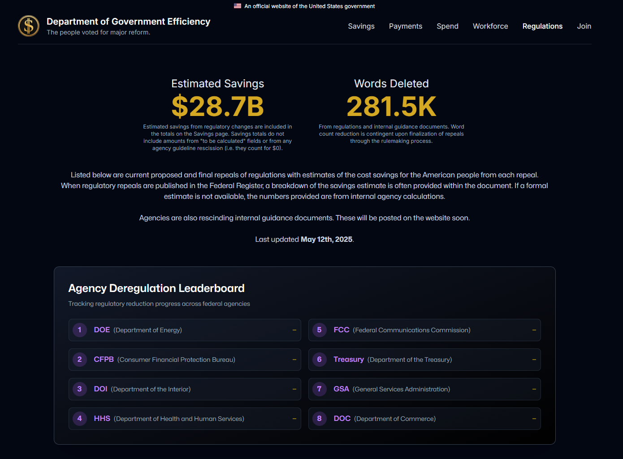Click the DOE agency abbreviation

pyautogui.click(x=102, y=330)
